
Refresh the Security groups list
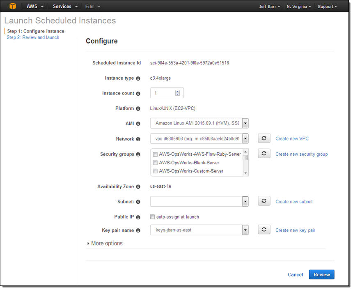point(264,153)
